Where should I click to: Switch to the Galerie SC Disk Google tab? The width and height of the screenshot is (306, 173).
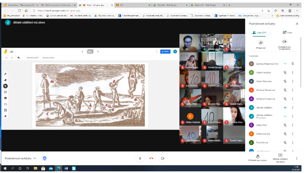tap(207, 5)
